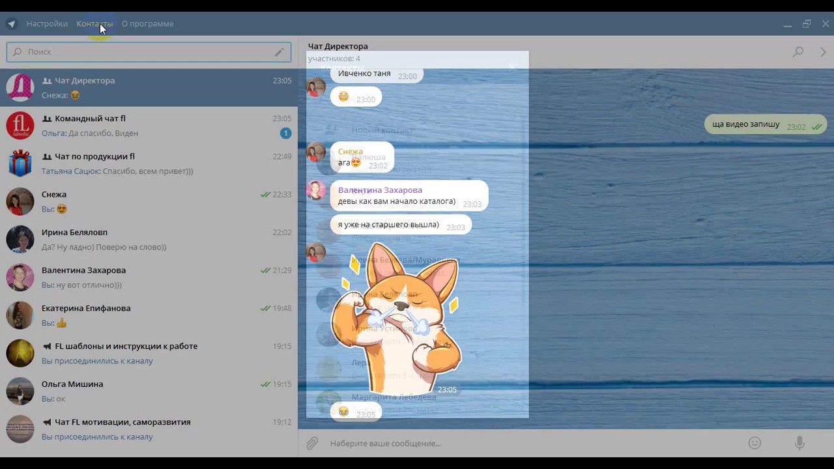Click the microphone voice message icon
This screenshot has height=469, width=834.
pos(799,443)
